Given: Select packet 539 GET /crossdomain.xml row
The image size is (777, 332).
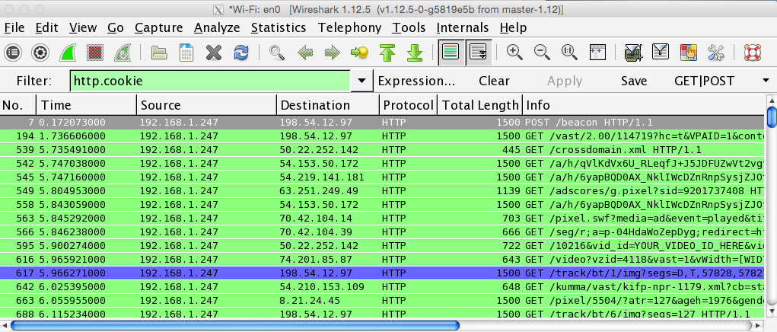Looking at the screenshot, I should [382, 150].
